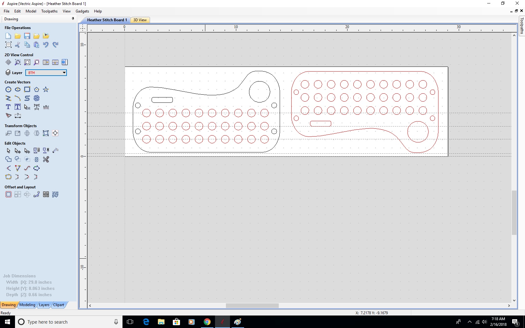The image size is (525, 328).
Task: Select the Zoom to Box tool
Action: point(18,62)
